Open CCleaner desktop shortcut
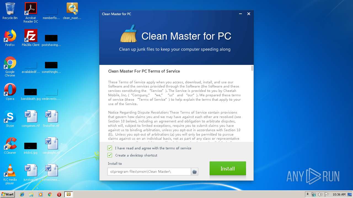353x198 pixels. (x=10, y=146)
